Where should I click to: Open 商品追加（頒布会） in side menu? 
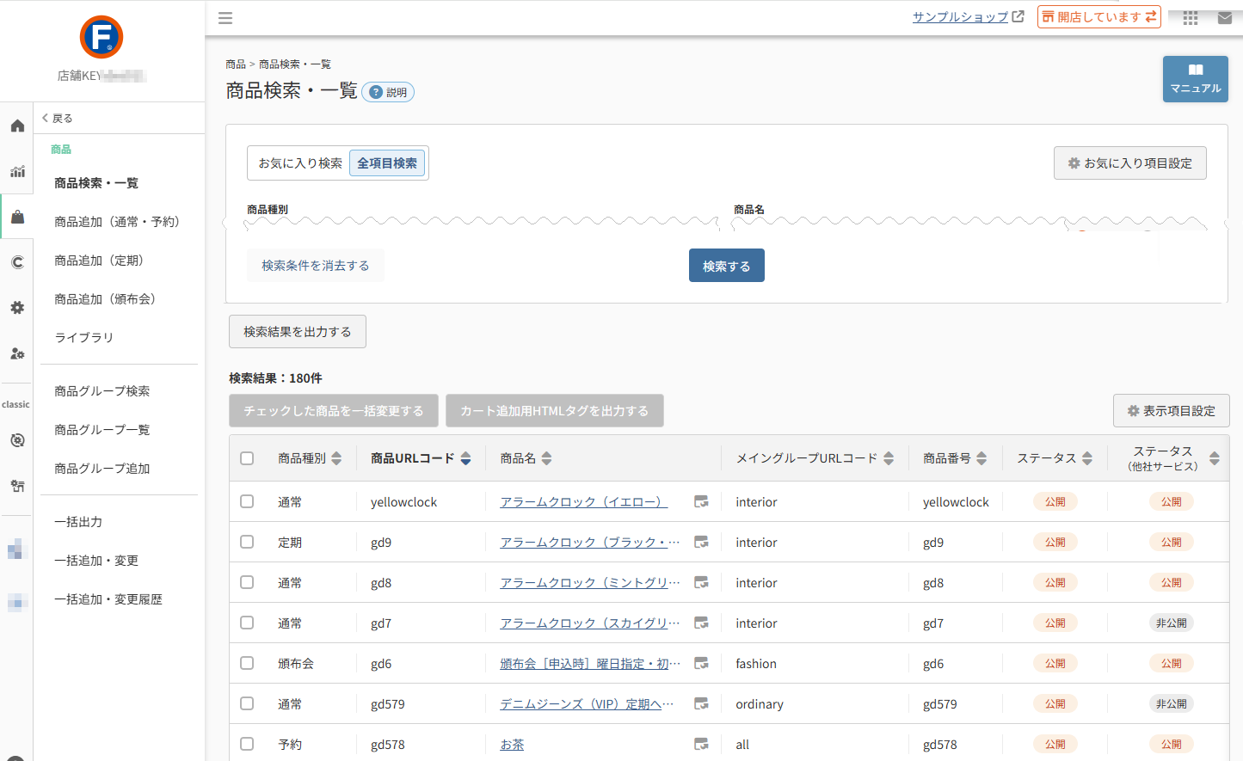point(105,299)
